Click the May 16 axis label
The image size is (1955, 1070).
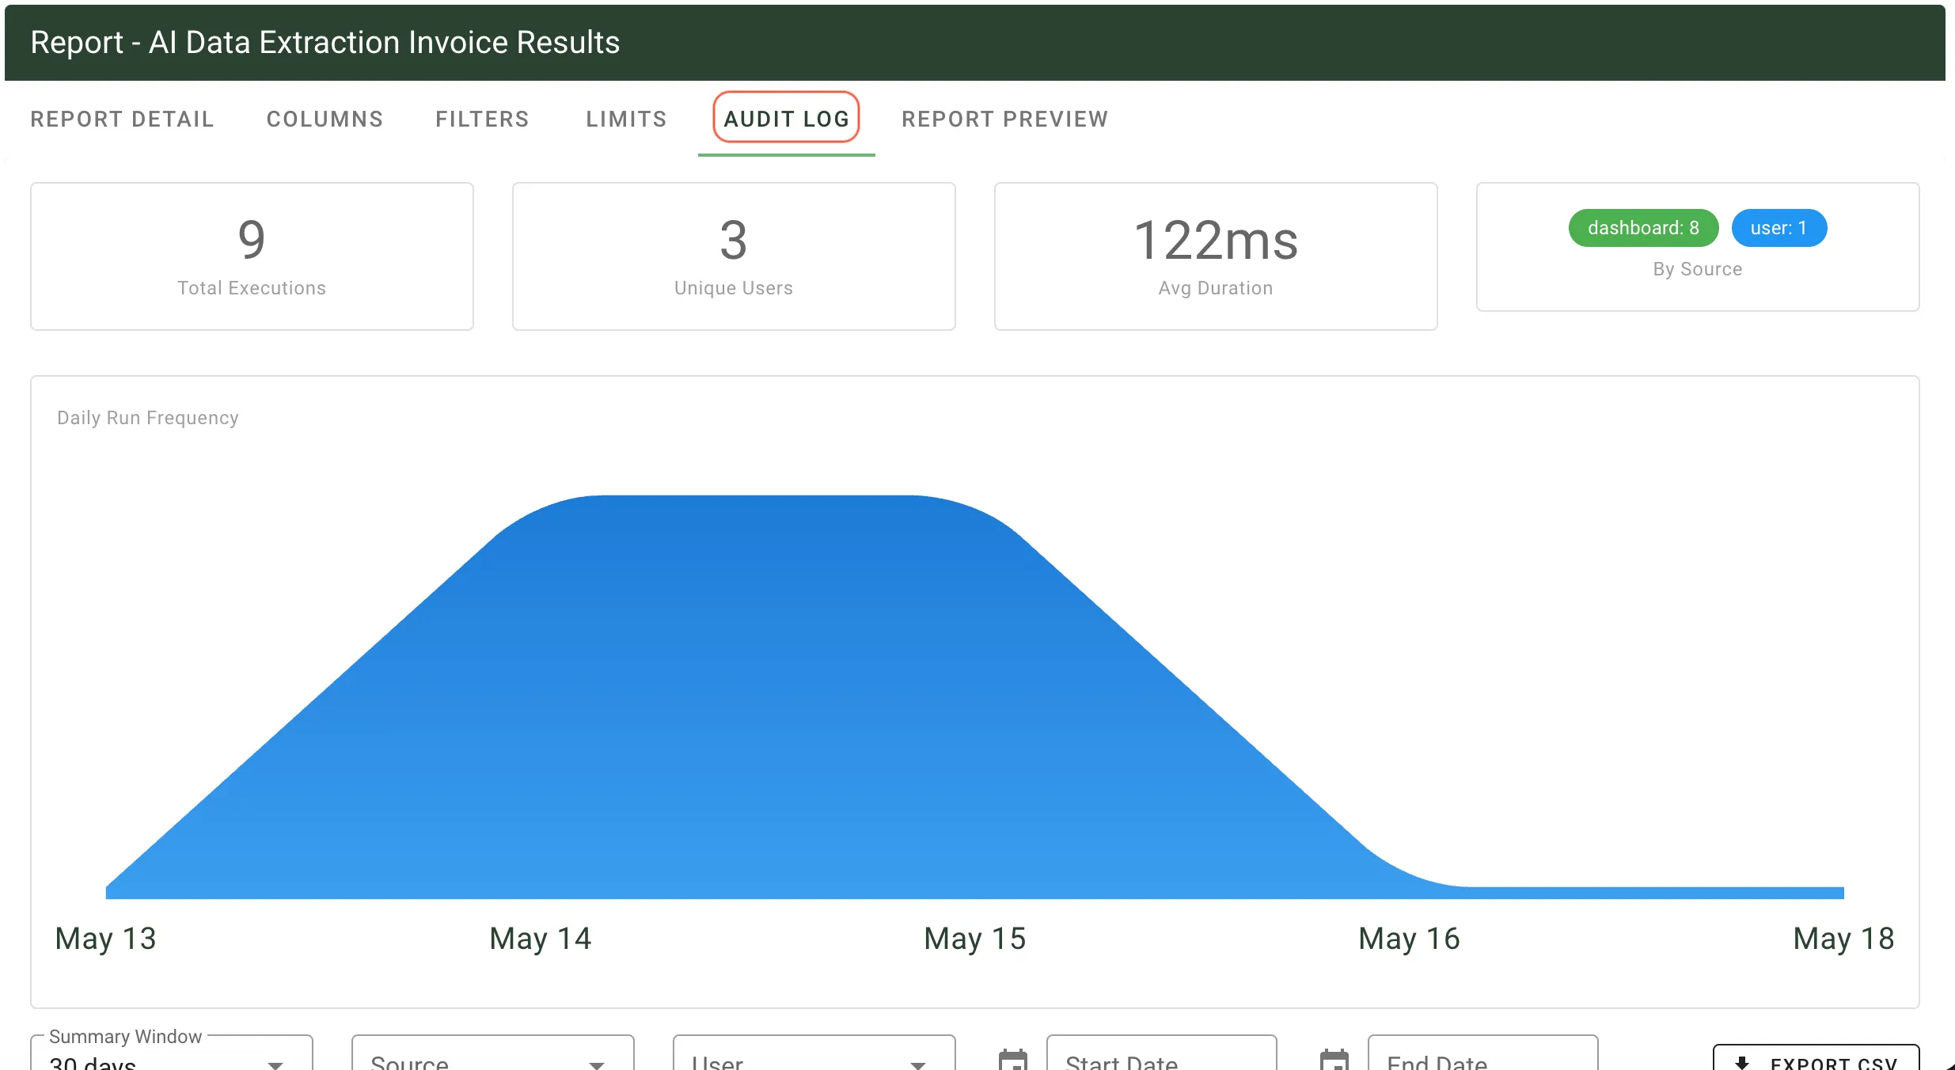1410,939
